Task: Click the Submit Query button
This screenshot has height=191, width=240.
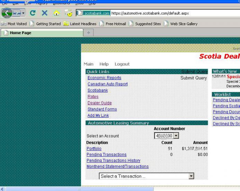Action: [x=194, y=78]
